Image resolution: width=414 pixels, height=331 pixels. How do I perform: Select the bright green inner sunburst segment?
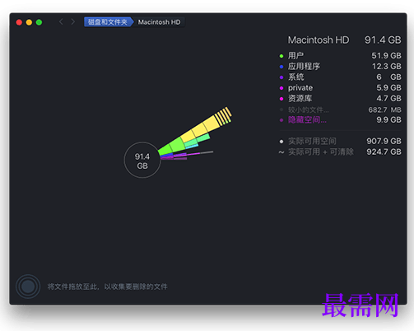[165, 149]
